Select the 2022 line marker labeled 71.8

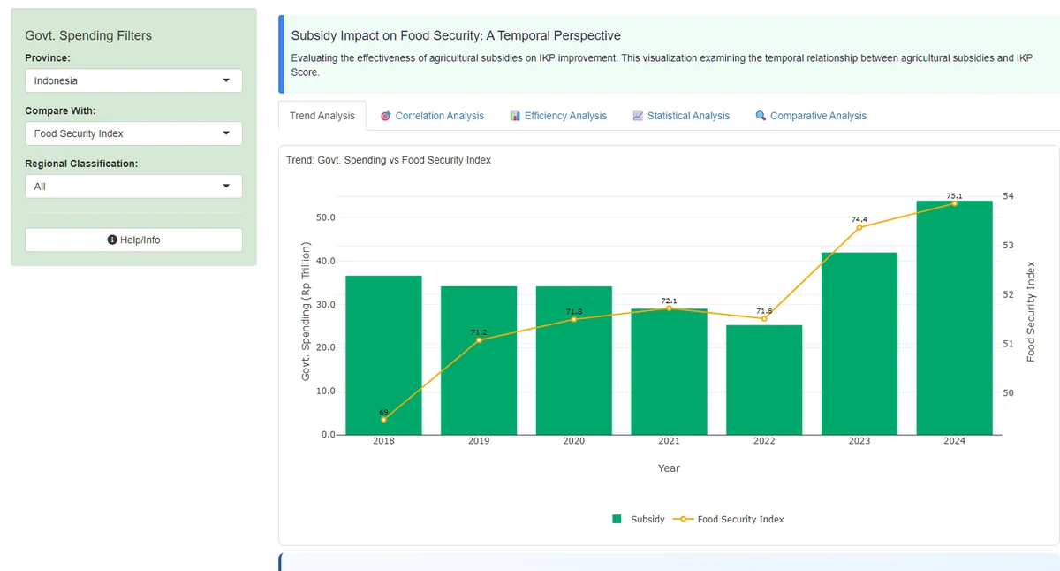click(764, 319)
